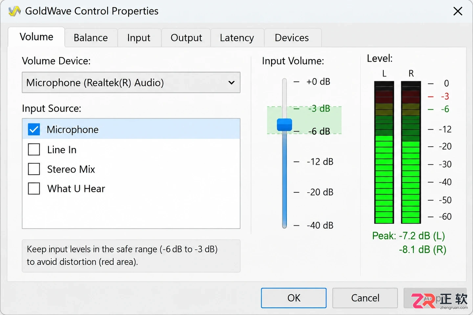Switch to the Input tab
473x315 pixels.
139,38
